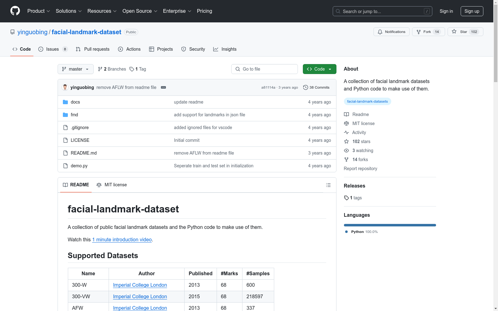Click the pulse icon beside Activity
498x311 pixels.
346,132
